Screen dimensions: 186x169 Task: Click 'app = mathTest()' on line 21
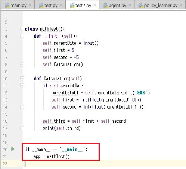point(52,156)
